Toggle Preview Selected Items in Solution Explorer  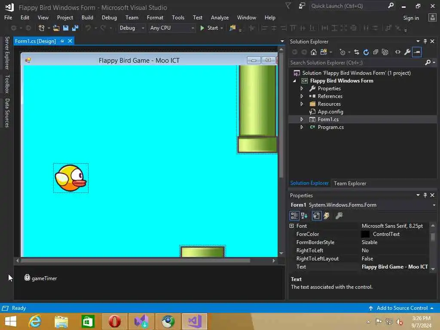coord(417,52)
